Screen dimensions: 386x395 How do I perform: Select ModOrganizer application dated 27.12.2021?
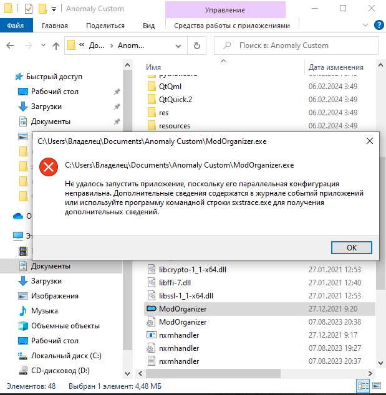click(259, 309)
